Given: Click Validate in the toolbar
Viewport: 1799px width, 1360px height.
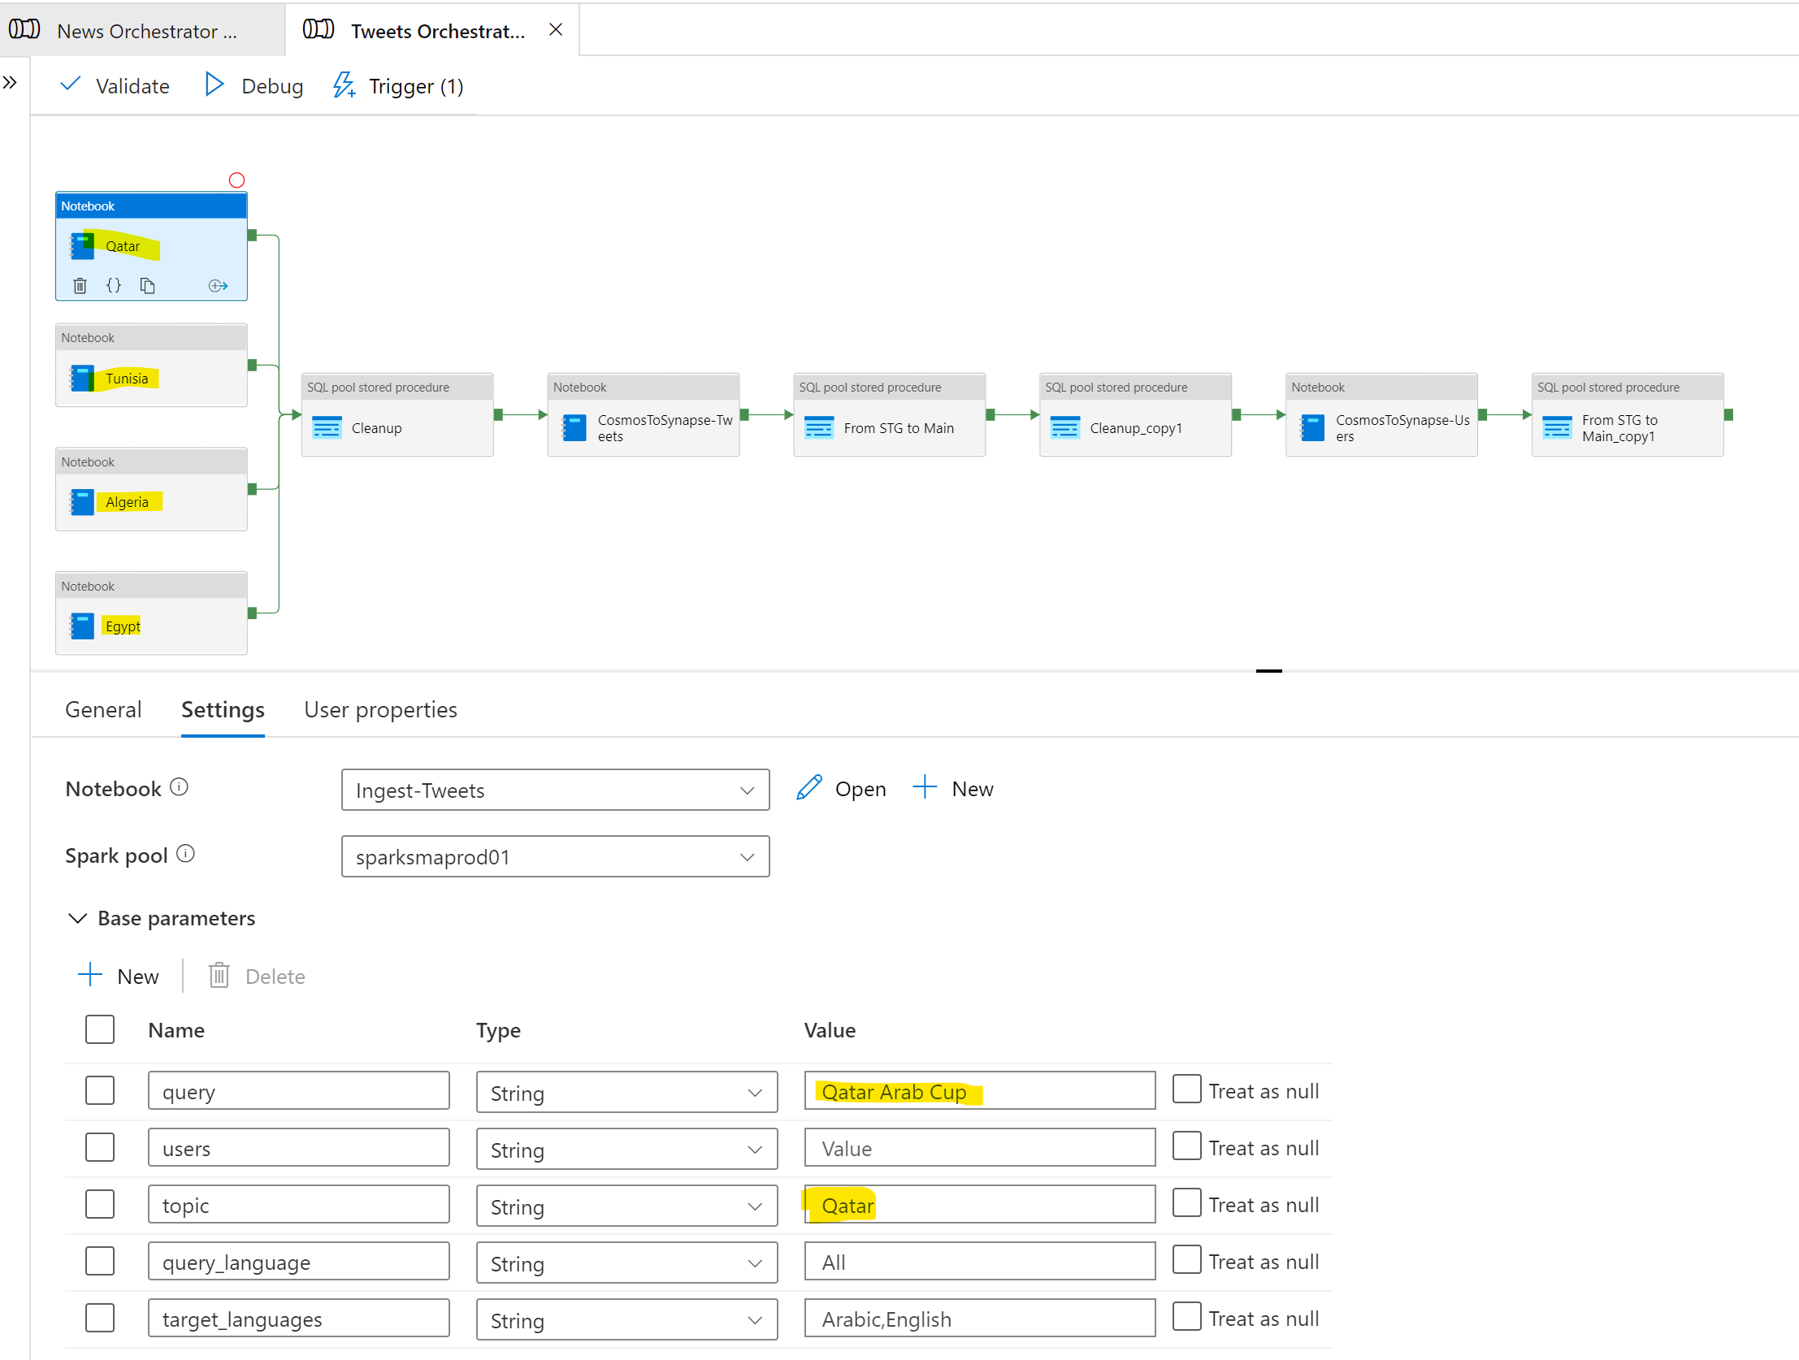Looking at the screenshot, I should (115, 85).
